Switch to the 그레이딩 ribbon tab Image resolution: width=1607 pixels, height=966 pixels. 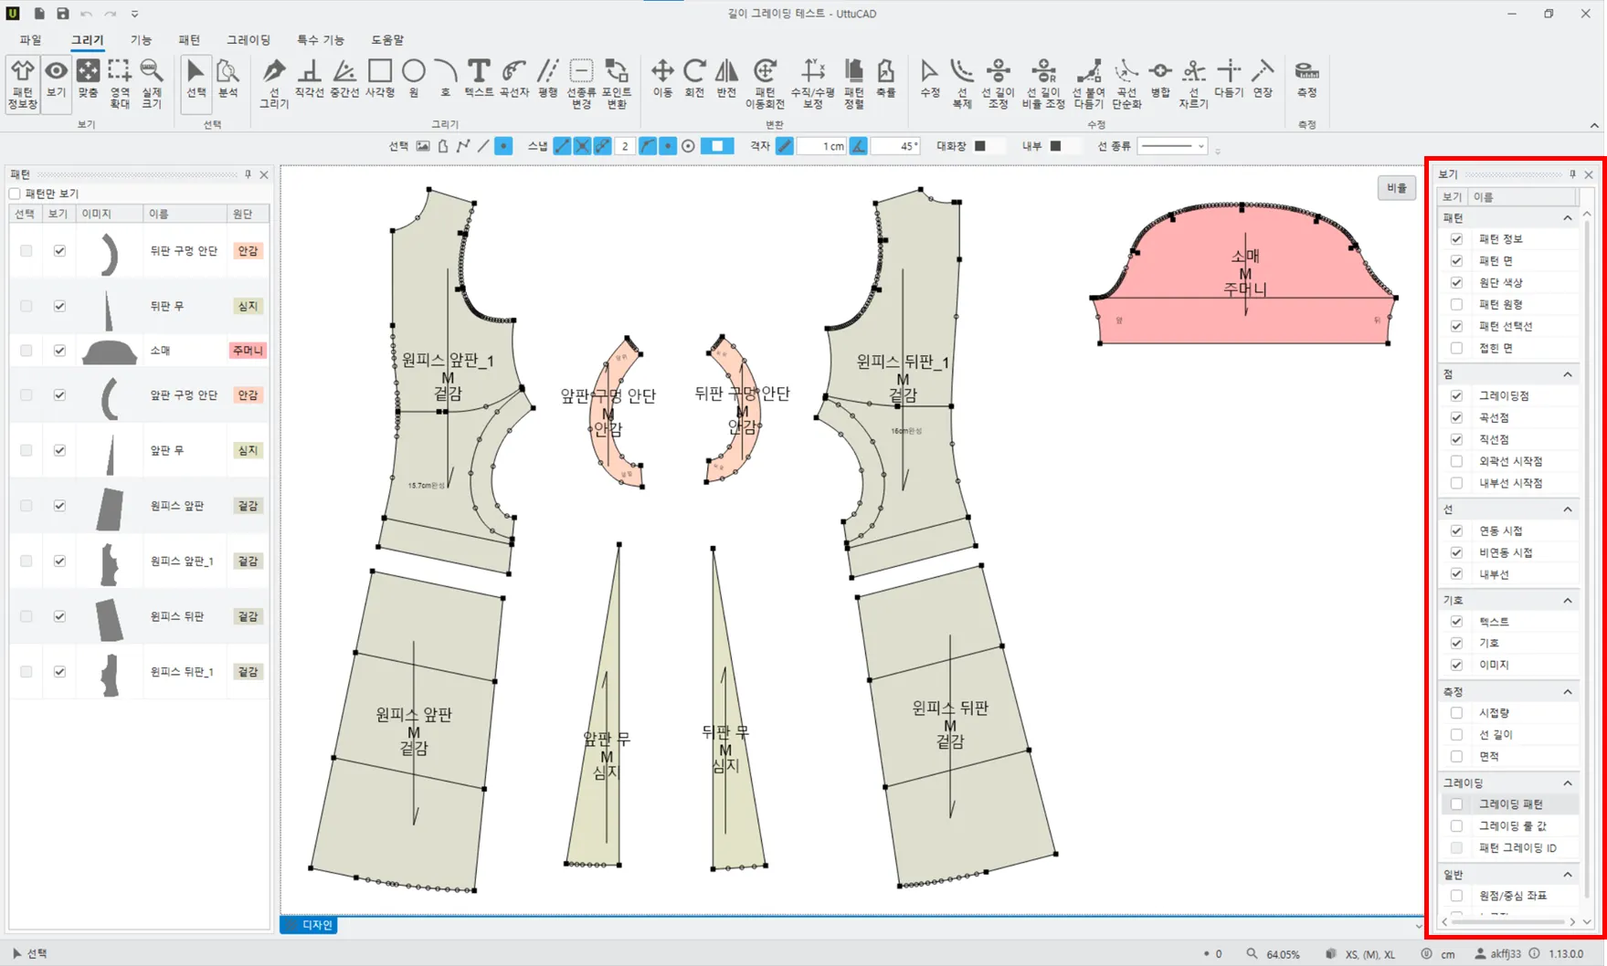tap(248, 40)
